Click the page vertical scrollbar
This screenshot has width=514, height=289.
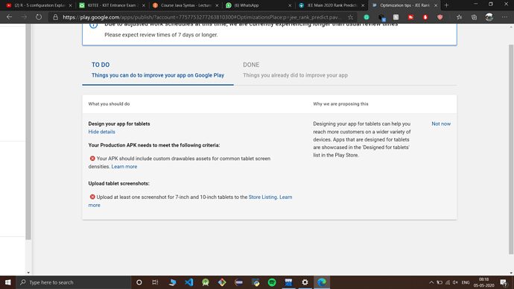511,149
